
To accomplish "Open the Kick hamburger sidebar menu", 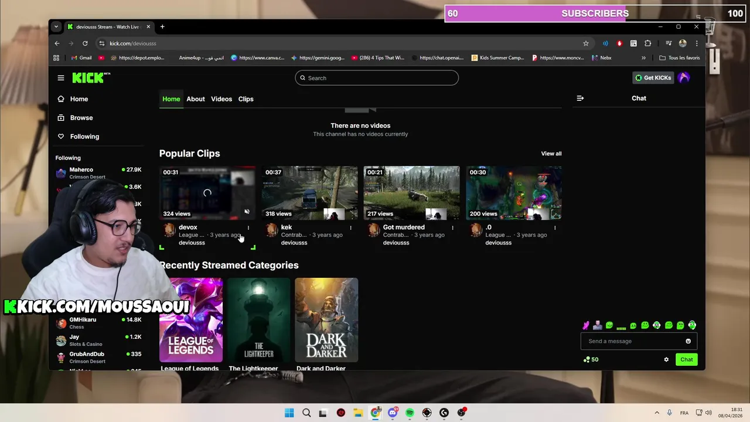I will [61, 77].
